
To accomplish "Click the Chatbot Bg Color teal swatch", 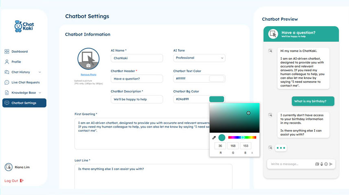I will [x=216, y=99].
